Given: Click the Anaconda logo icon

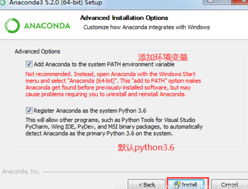Looking at the screenshot, I should tap(12, 26).
